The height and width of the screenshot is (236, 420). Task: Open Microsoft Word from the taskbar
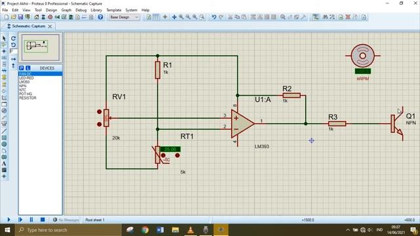pyautogui.click(x=160, y=230)
